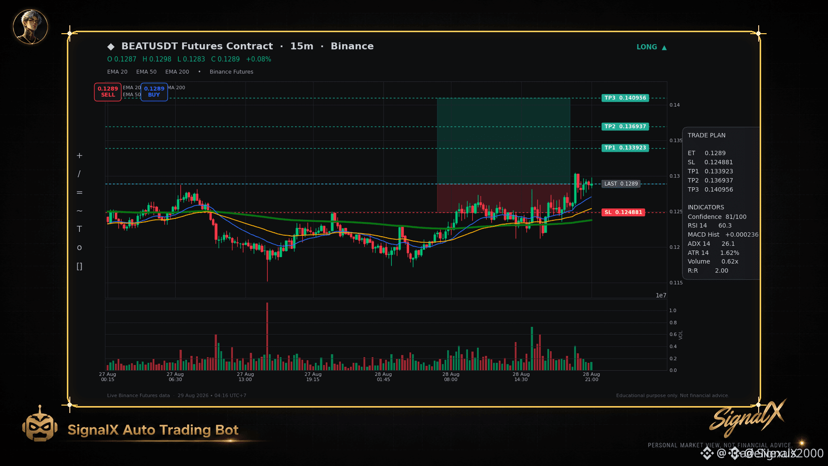Image resolution: width=828 pixels, height=466 pixels.
Task: Click the +0.08% change value
Action: pyautogui.click(x=259, y=59)
